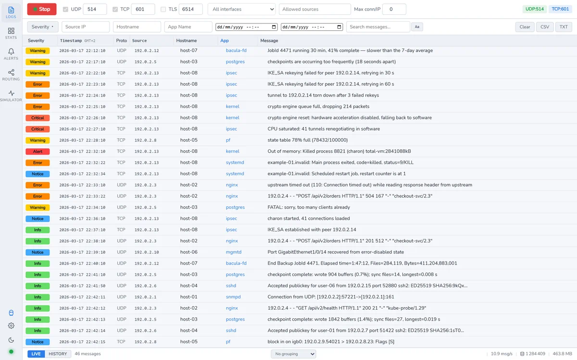Click the Alert severity badge
Screen dimensions: 577x360
[38, 151]
